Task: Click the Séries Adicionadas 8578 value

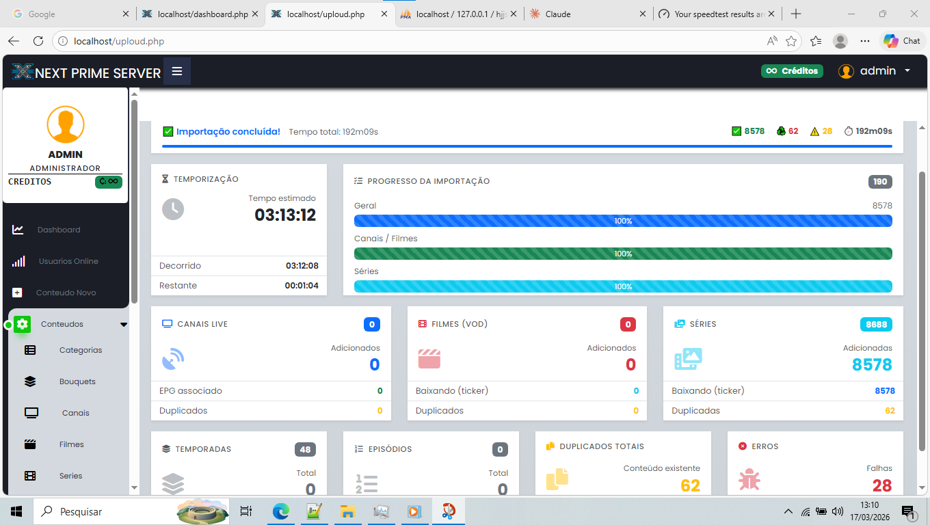Action: coord(872,364)
